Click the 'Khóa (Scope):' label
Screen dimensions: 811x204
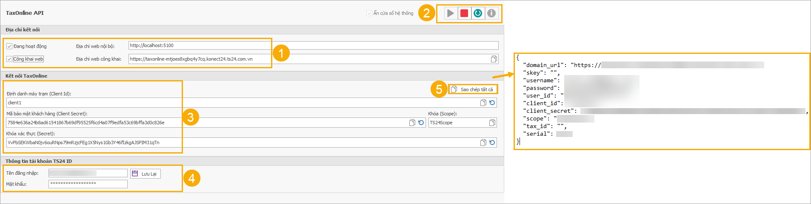443,114
